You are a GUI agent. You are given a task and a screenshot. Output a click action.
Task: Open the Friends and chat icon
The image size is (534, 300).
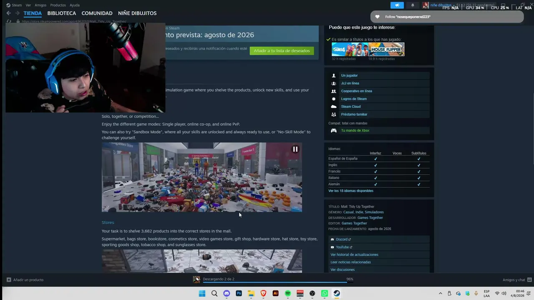(529, 280)
